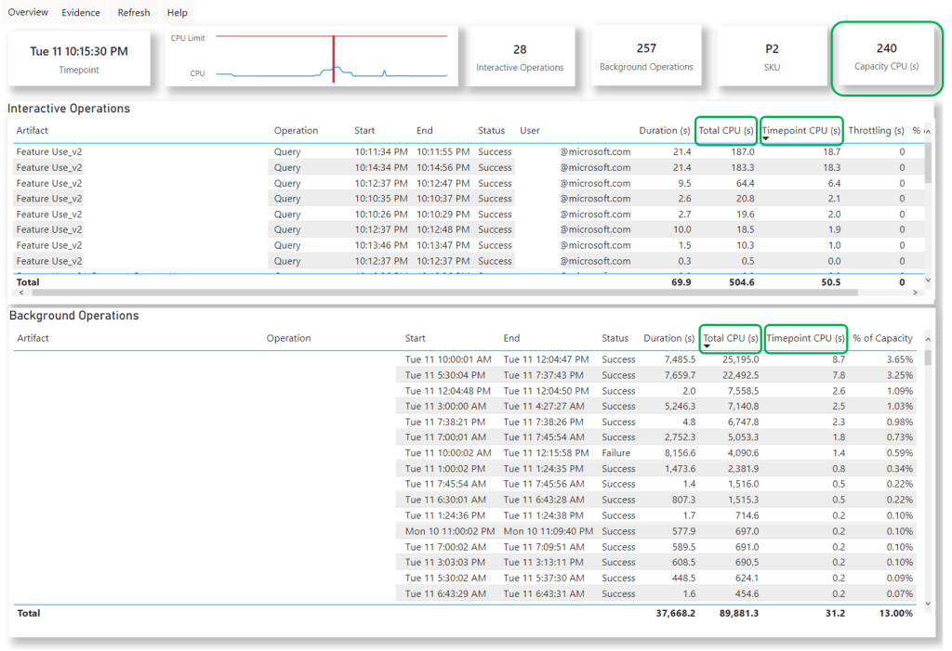Click the red timepoint marker on CPU chart
The image size is (952, 651).
[334, 59]
